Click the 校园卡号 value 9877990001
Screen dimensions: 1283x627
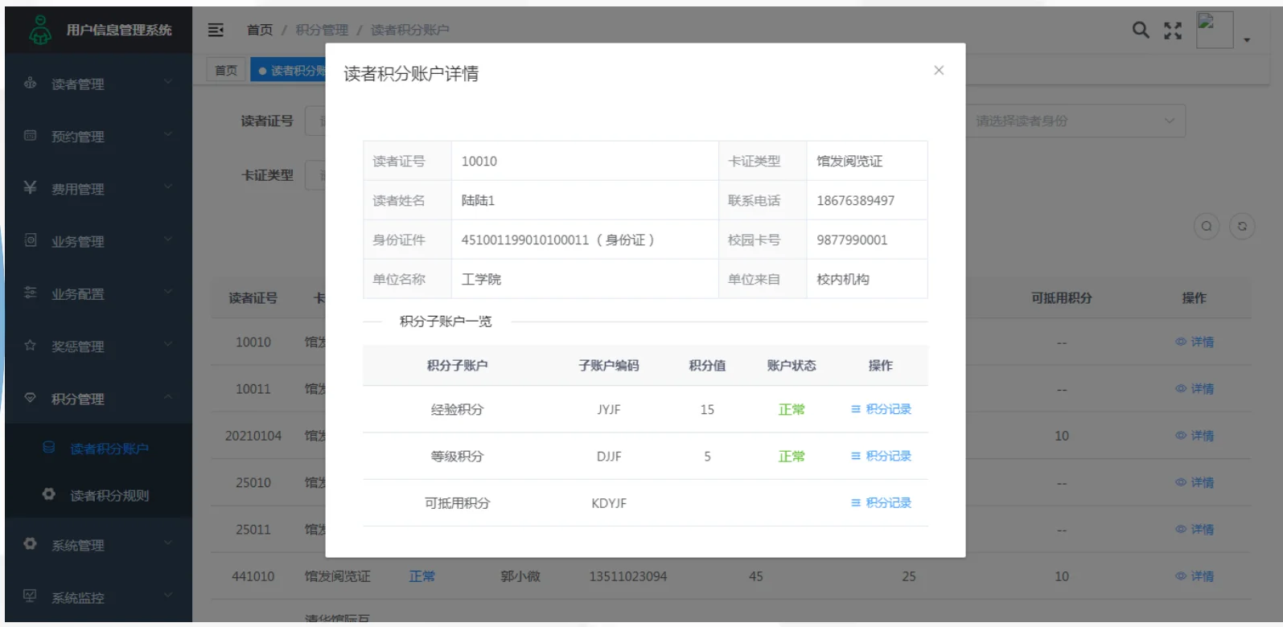click(852, 240)
